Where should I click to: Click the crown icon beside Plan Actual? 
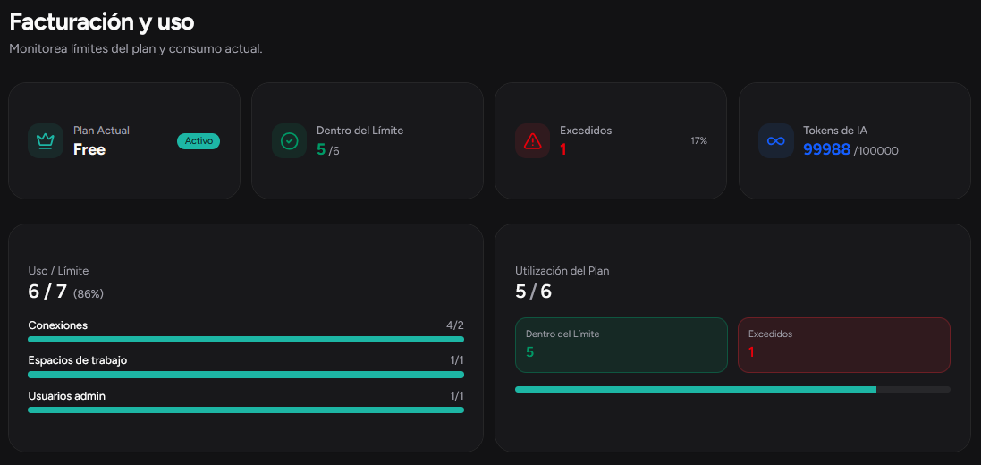[x=46, y=140]
